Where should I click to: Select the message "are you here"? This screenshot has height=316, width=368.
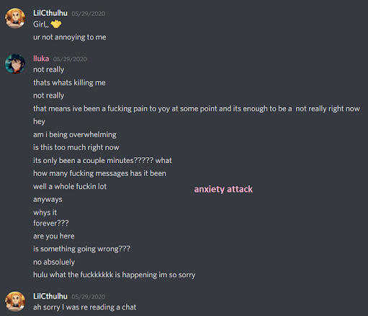pos(54,236)
